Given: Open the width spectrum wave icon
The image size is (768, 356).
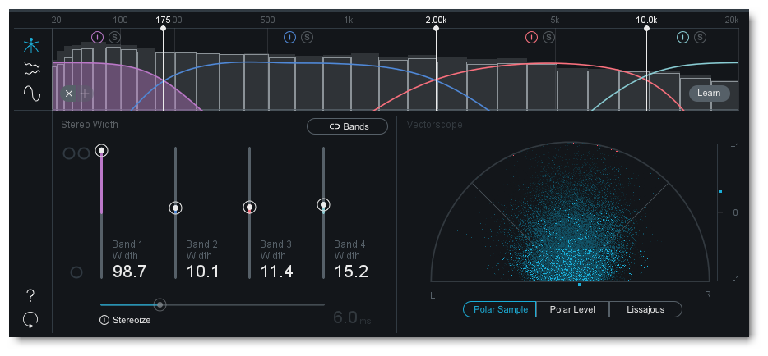Looking at the screenshot, I should tap(31, 70).
